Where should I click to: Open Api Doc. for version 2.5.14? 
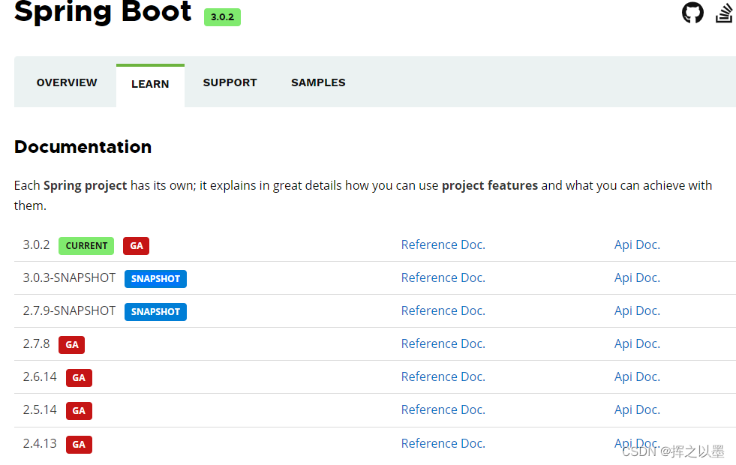pyautogui.click(x=637, y=409)
